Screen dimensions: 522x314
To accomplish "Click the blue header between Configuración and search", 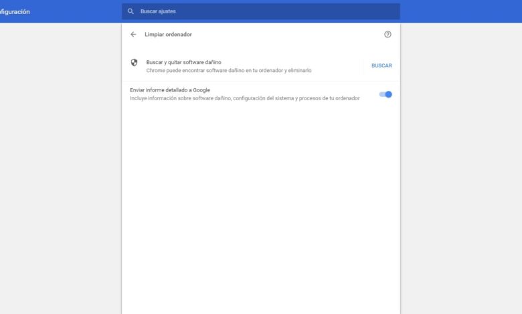I will coord(76,11).
